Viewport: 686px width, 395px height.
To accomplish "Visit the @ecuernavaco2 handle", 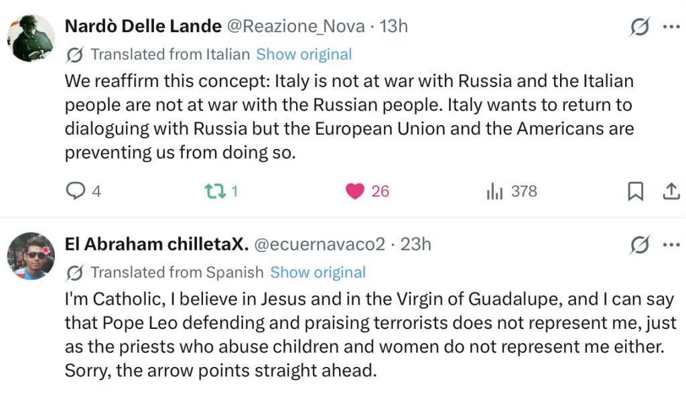I will pyautogui.click(x=320, y=245).
